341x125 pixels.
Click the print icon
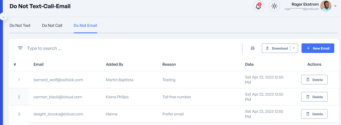253,48
